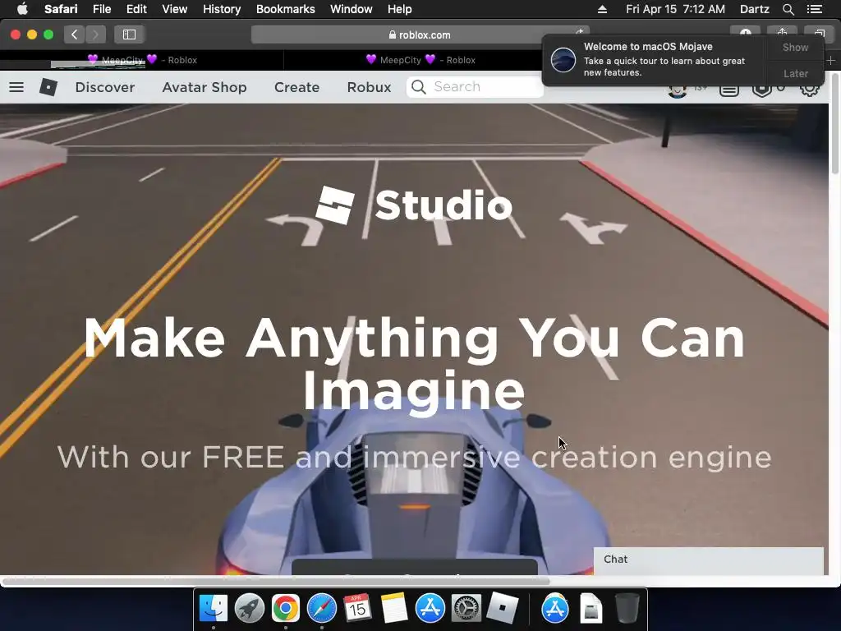Click the Discover link in Roblox
Screen dimensions: 841x631
coord(104,87)
